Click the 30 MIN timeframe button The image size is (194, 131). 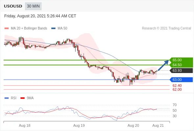(33, 6)
